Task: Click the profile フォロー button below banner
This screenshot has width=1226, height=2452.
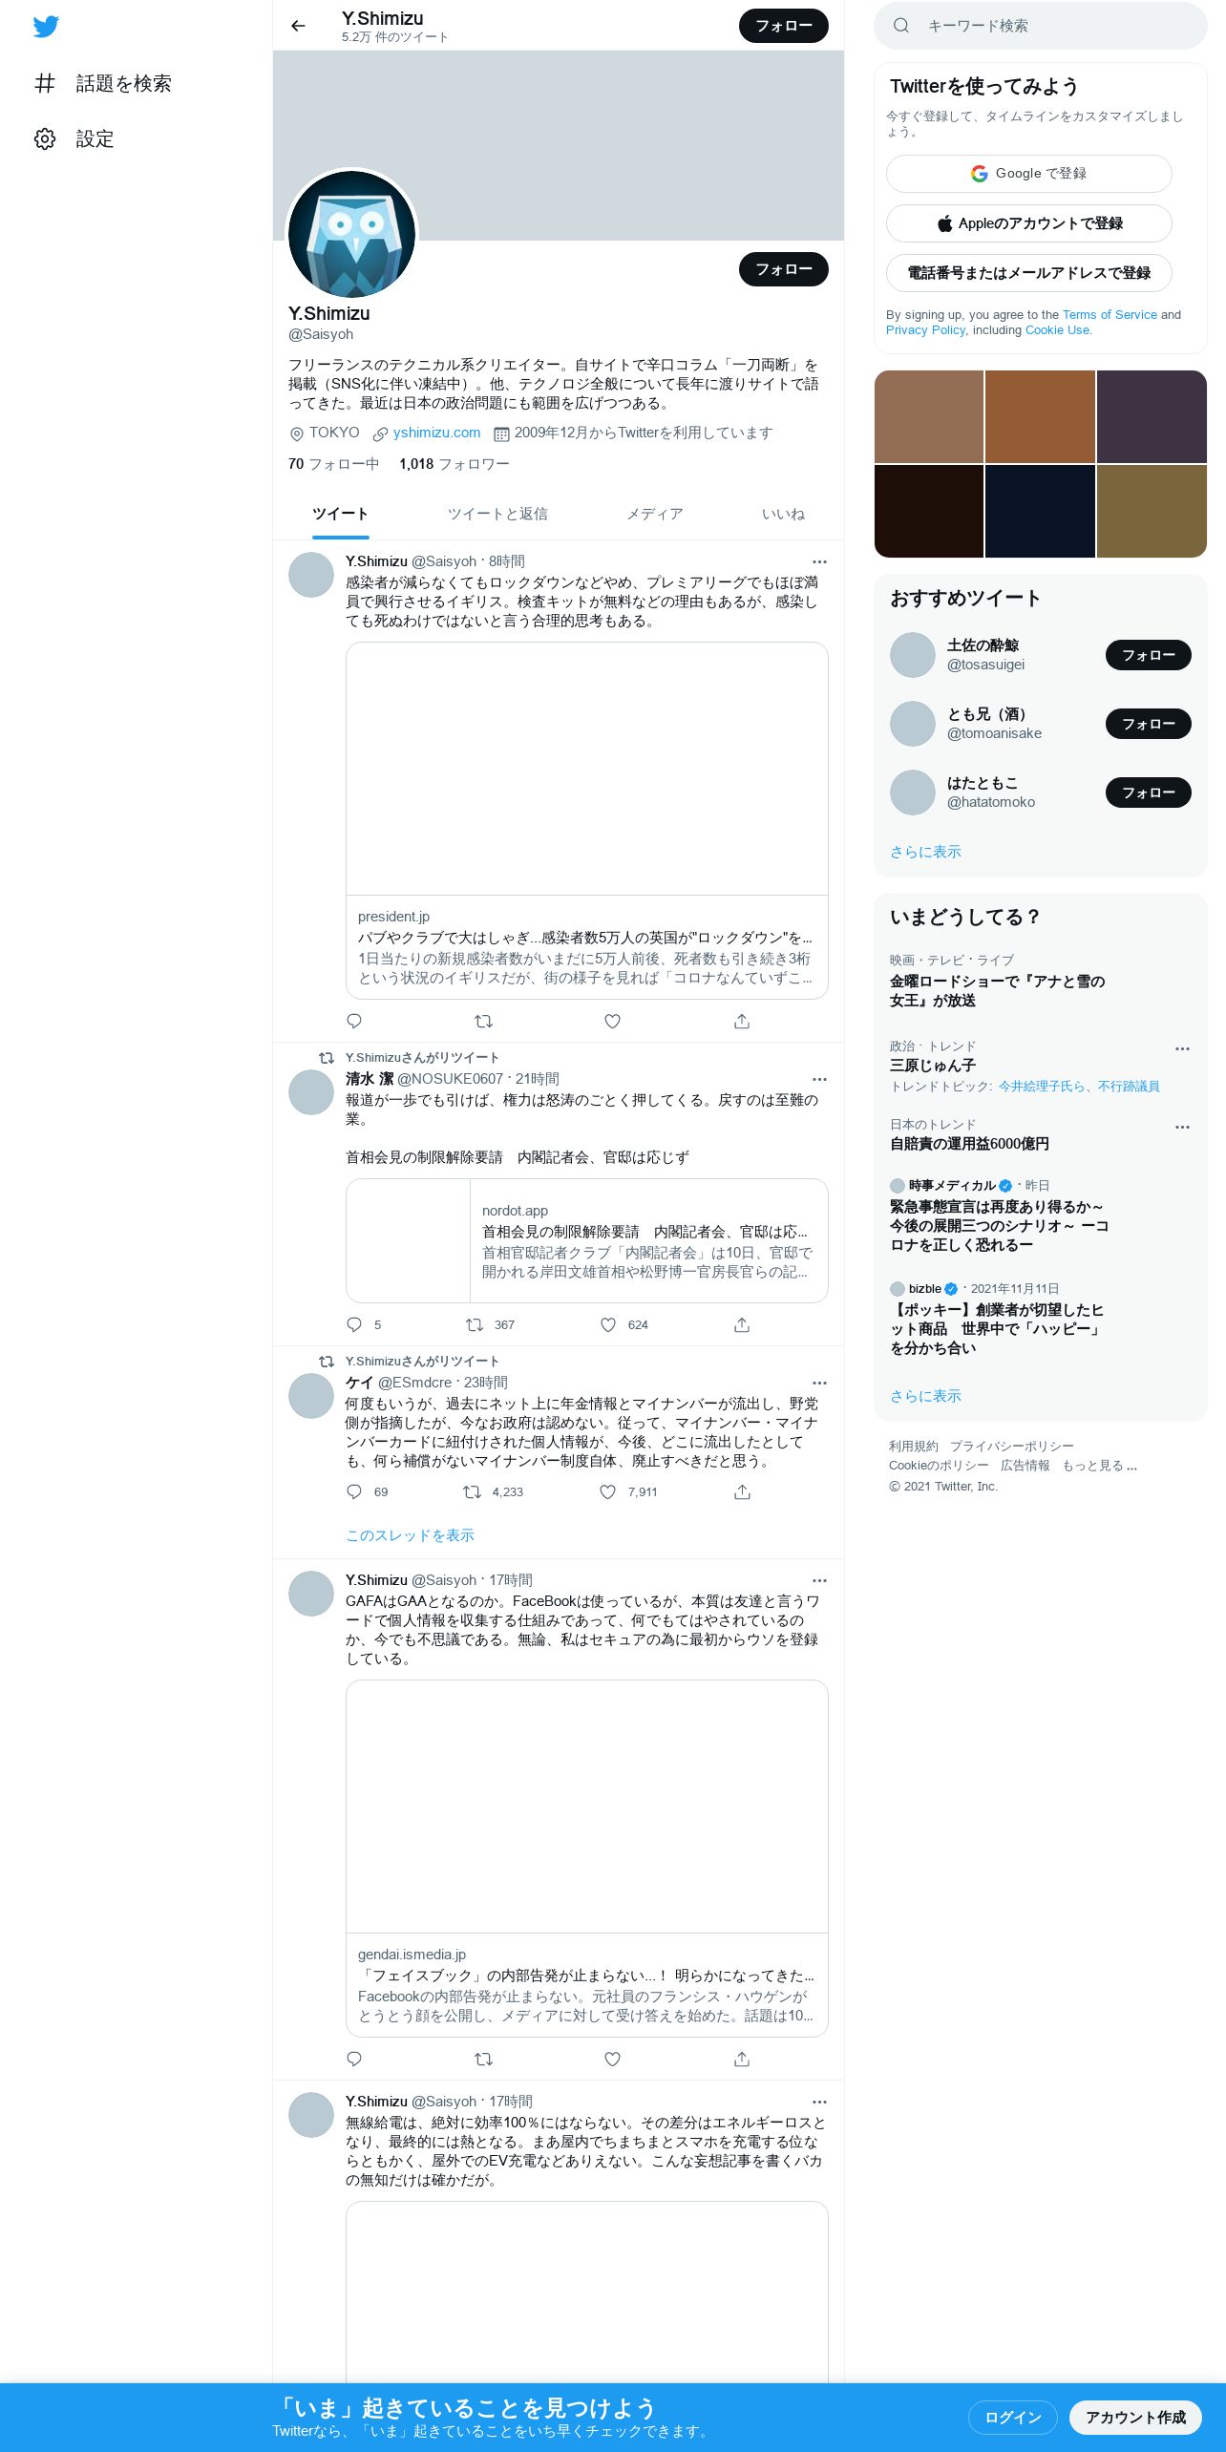Action: [x=784, y=269]
